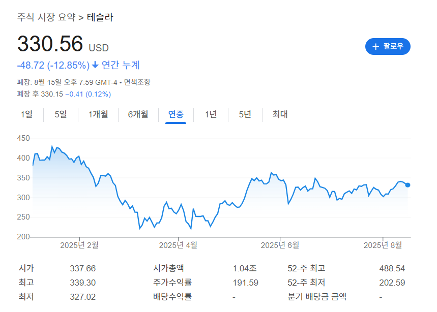
Task: Click the chart's current price endpoint dot
Action: [407, 185]
